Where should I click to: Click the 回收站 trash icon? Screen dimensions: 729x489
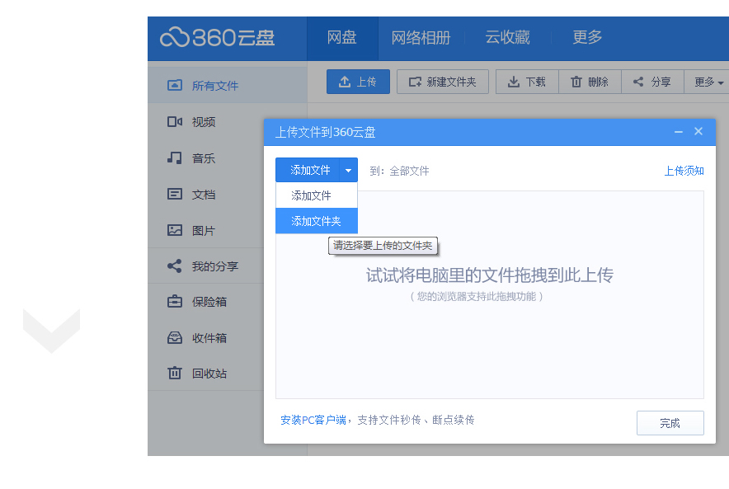[175, 373]
